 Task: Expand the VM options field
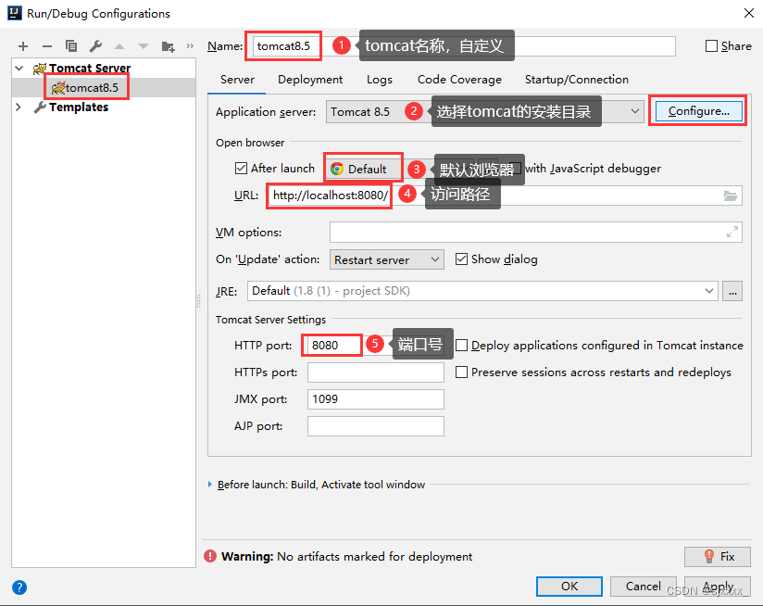[x=732, y=233]
